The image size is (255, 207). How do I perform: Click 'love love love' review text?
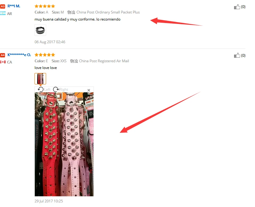tap(46, 68)
